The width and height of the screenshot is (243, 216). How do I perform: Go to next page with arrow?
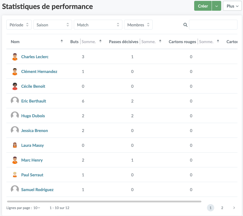(x=234, y=208)
